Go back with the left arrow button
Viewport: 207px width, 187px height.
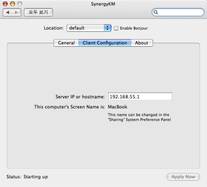(8, 12)
